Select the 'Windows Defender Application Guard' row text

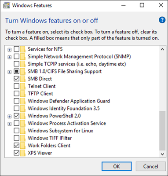click(69, 101)
